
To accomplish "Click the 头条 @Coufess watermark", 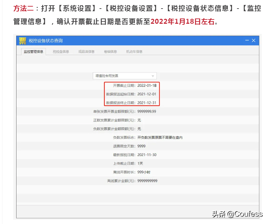I will click(x=237, y=214).
